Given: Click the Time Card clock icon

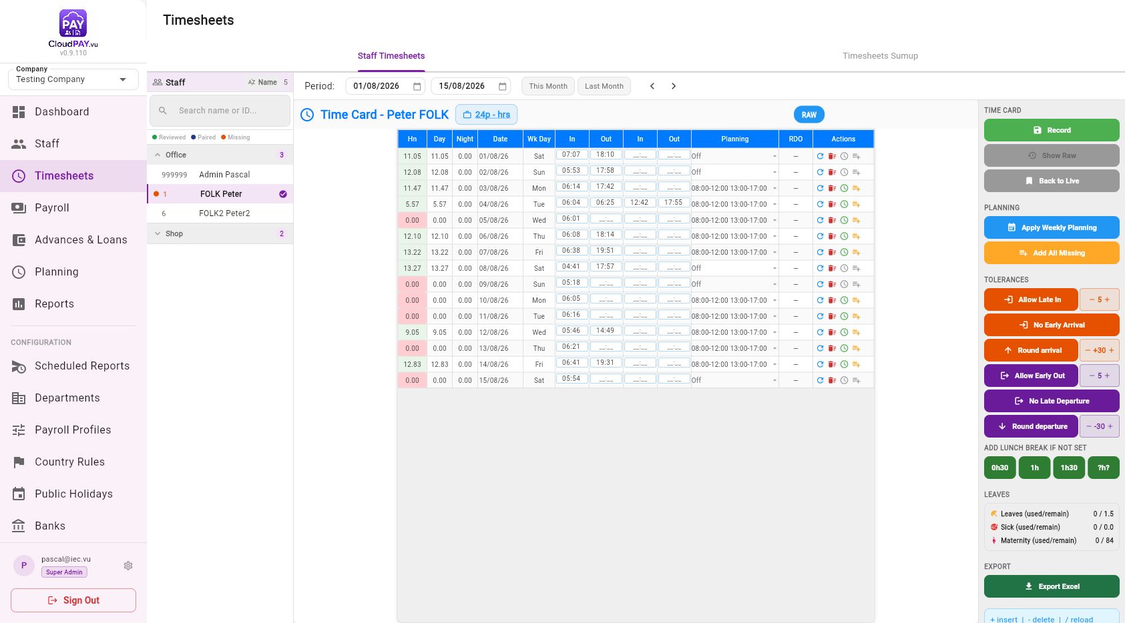Looking at the screenshot, I should pos(307,115).
